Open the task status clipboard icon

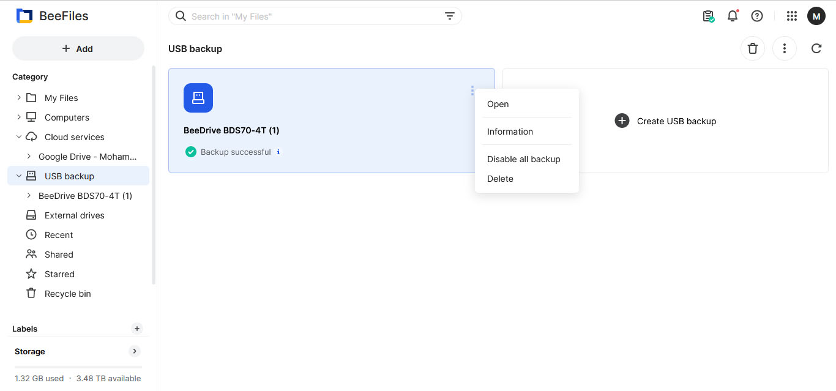coord(708,17)
